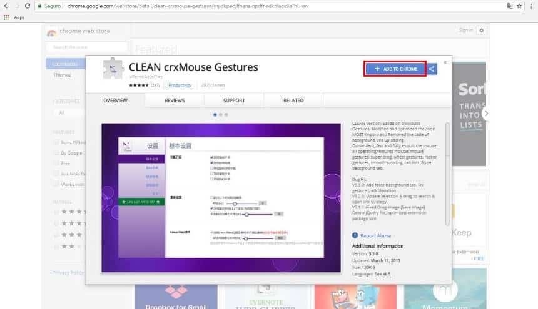The width and height of the screenshot is (538, 309).
Task: Select the third screenshot carousel dot
Action: pyautogui.click(x=226, y=115)
